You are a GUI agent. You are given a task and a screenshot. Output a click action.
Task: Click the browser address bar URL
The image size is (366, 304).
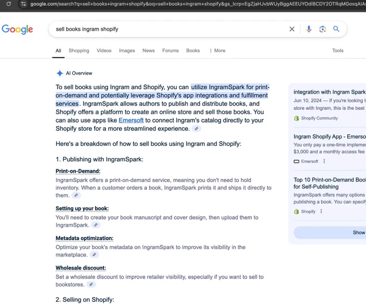pyautogui.click(x=198, y=4)
